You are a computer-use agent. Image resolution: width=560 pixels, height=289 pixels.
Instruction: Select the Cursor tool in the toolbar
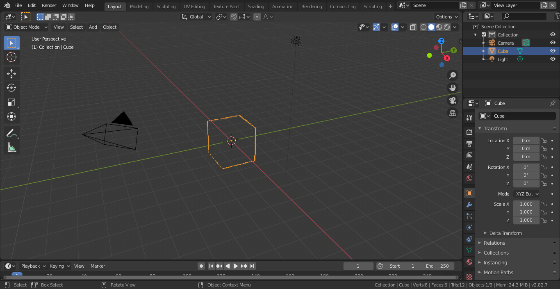(x=11, y=57)
